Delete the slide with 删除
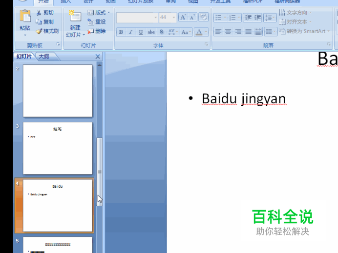The width and height of the screenshot is (338, 253). tap(97, 31)
